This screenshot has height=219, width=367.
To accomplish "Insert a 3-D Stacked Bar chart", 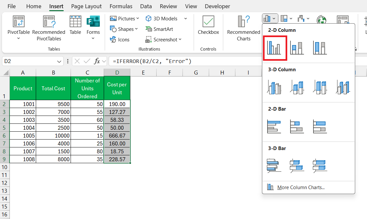I will [297, 166].
